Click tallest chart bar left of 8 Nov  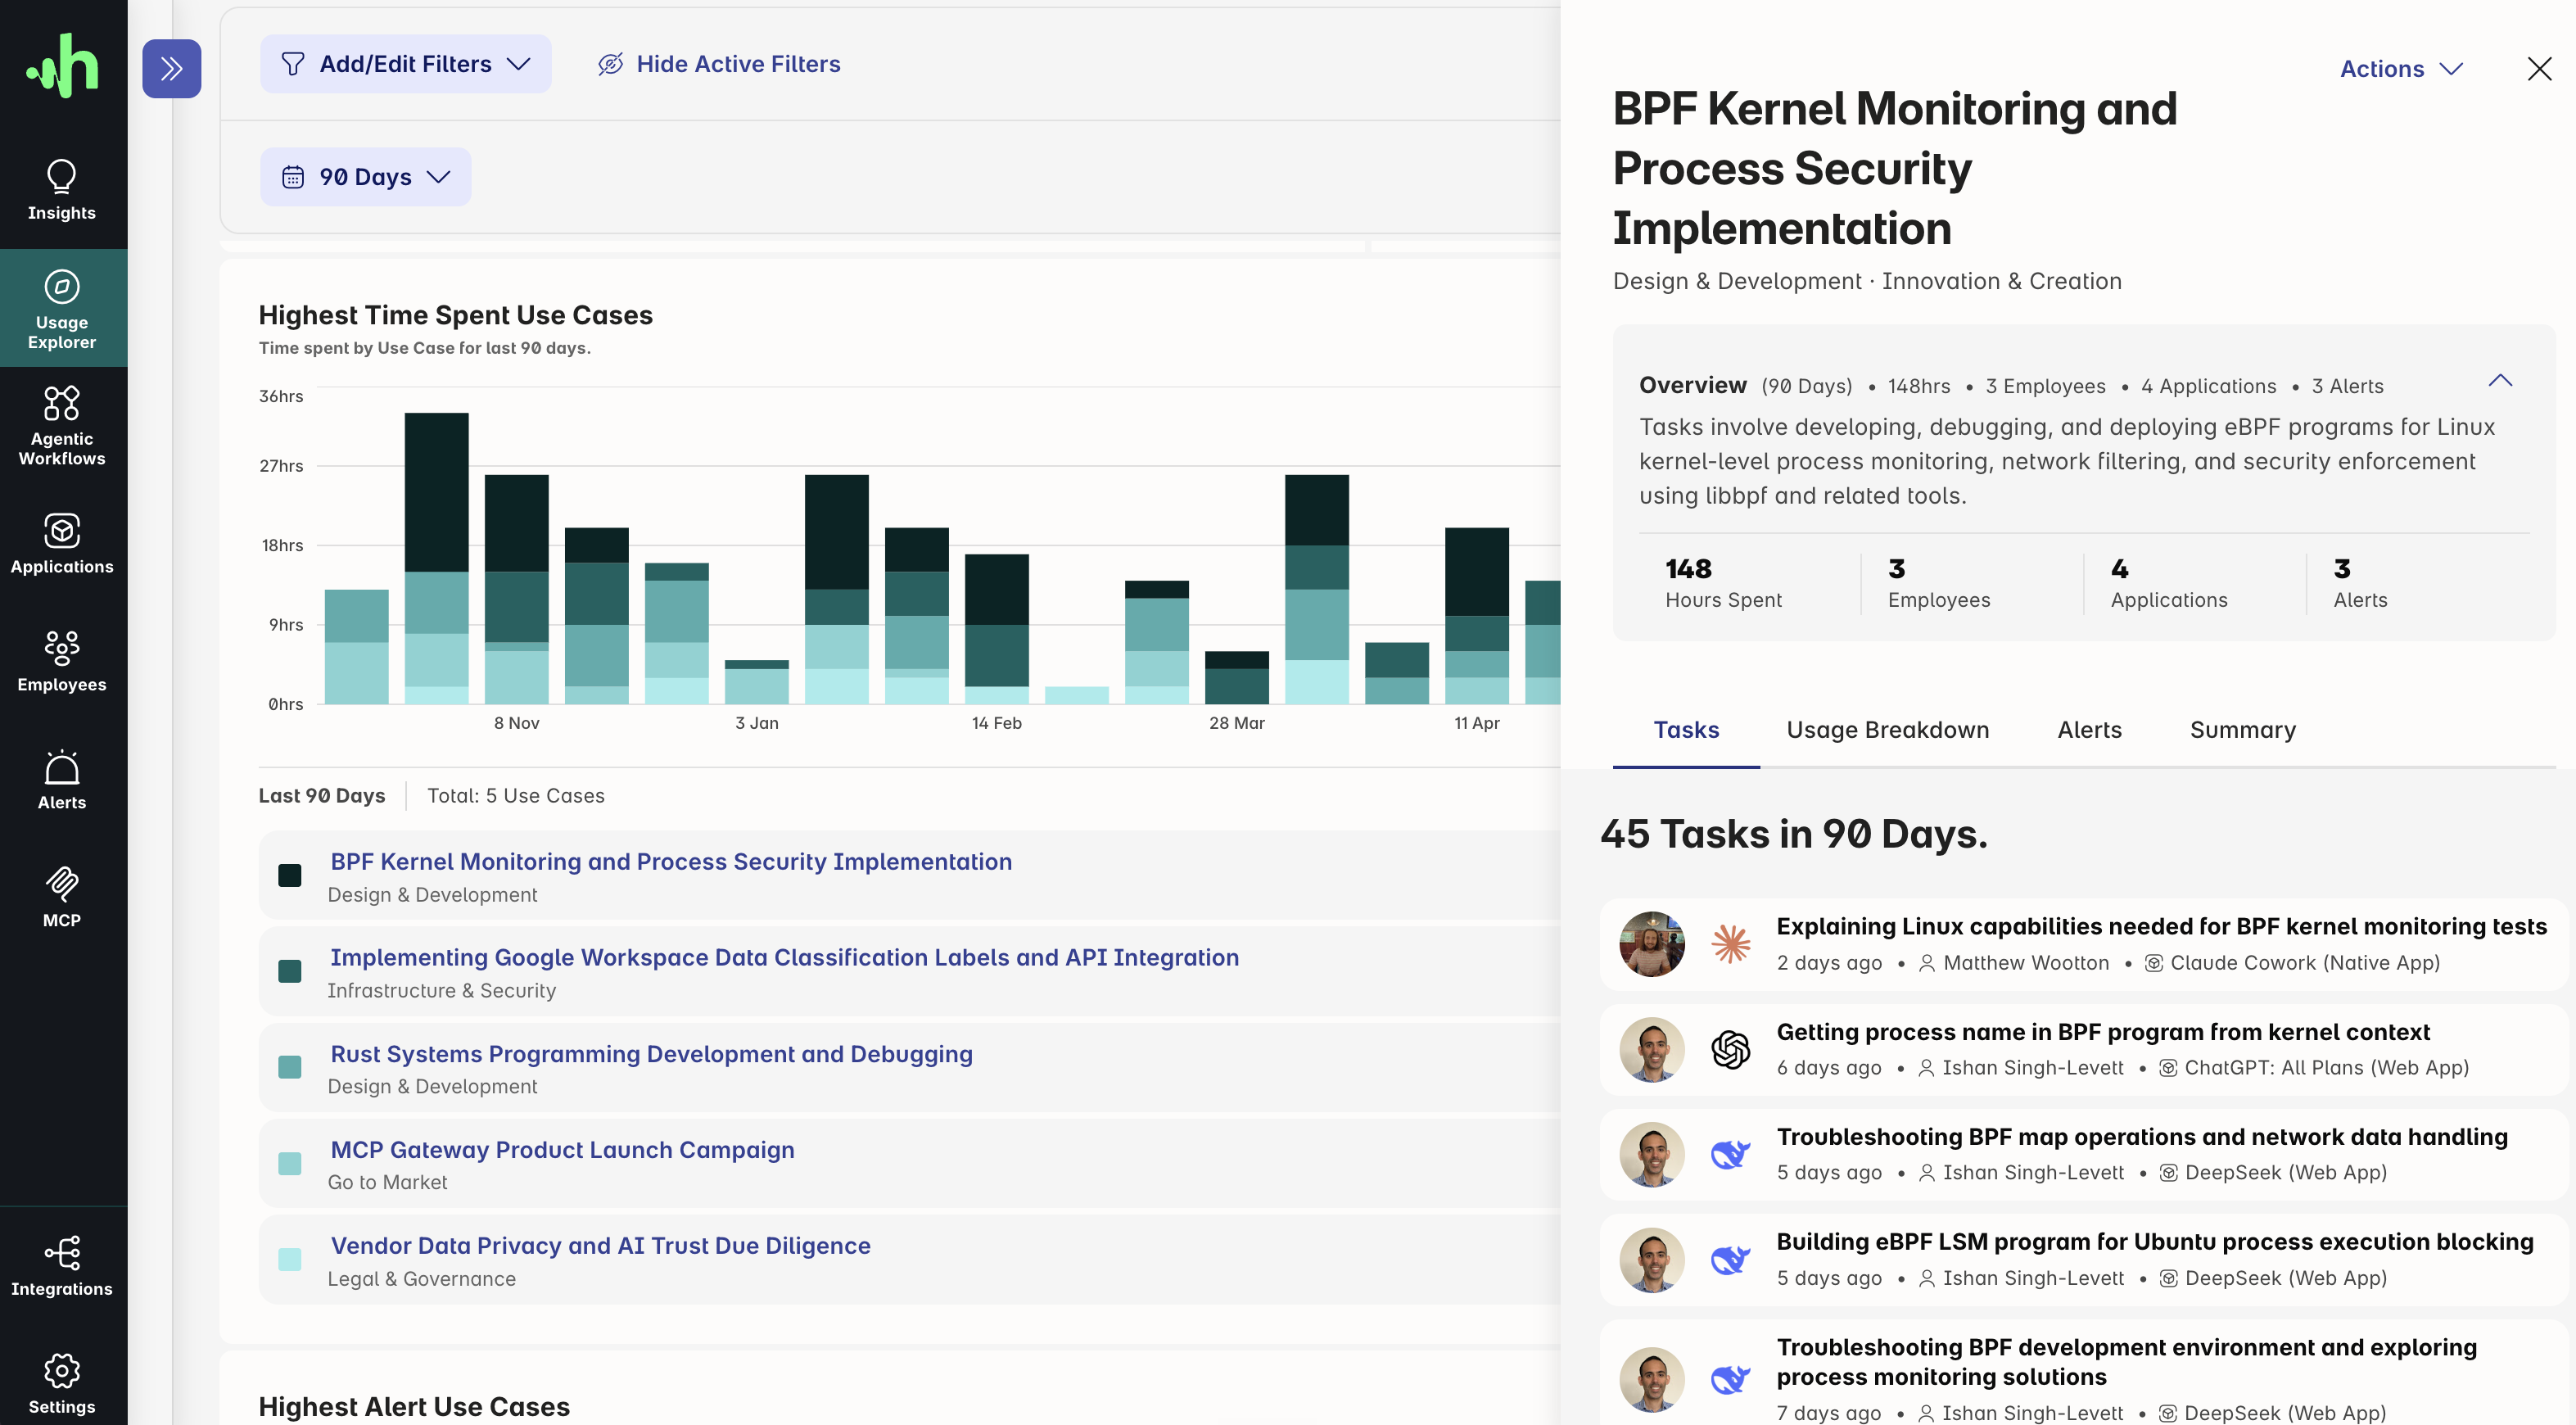436,558
